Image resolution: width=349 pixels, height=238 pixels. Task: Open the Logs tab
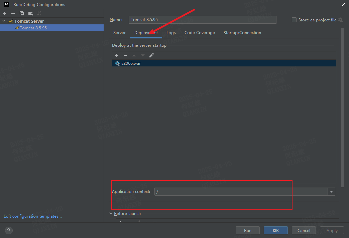[171, 33]
